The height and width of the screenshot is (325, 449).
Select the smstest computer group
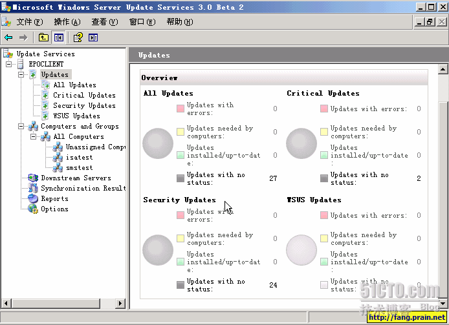[x=80, y=167]
